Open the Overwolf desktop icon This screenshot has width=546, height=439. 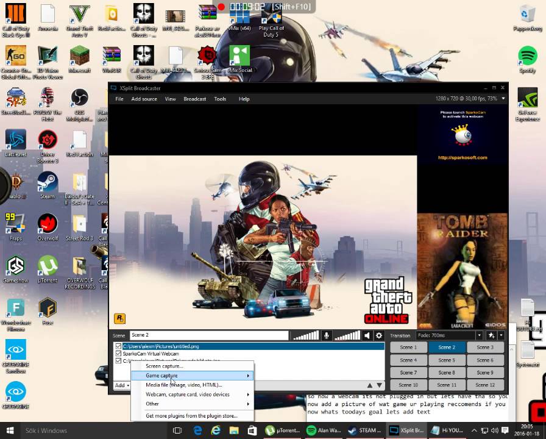click(48, 227)
